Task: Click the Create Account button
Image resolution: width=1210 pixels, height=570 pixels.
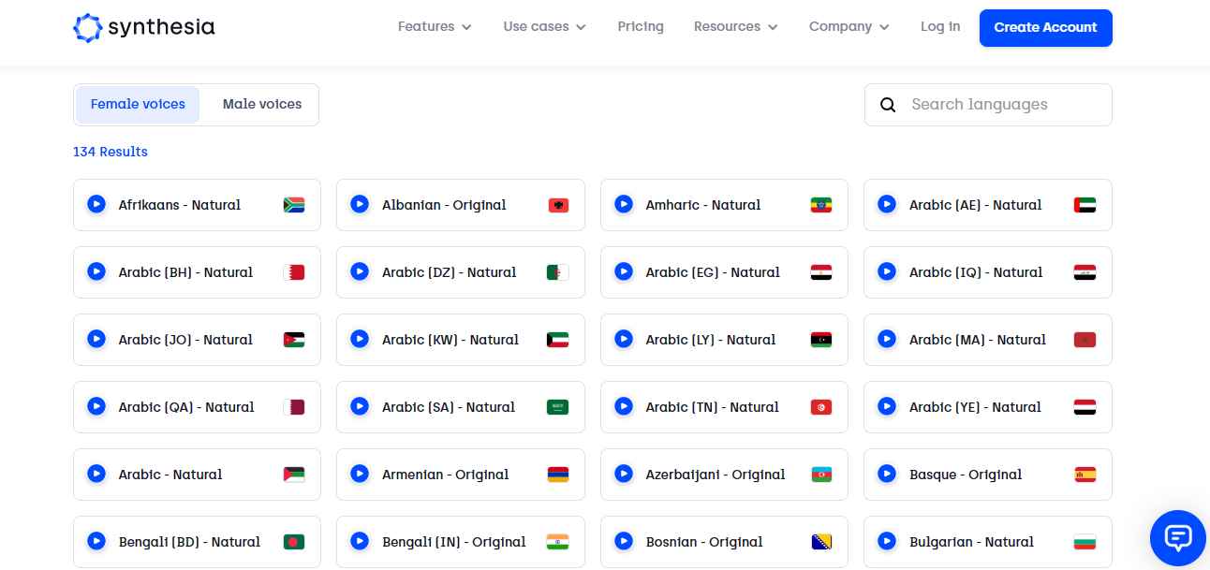Action: [x=1045, y=28]
